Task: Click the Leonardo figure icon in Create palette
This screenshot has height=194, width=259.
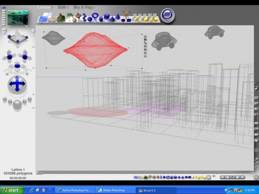Action: pos(126,14)
